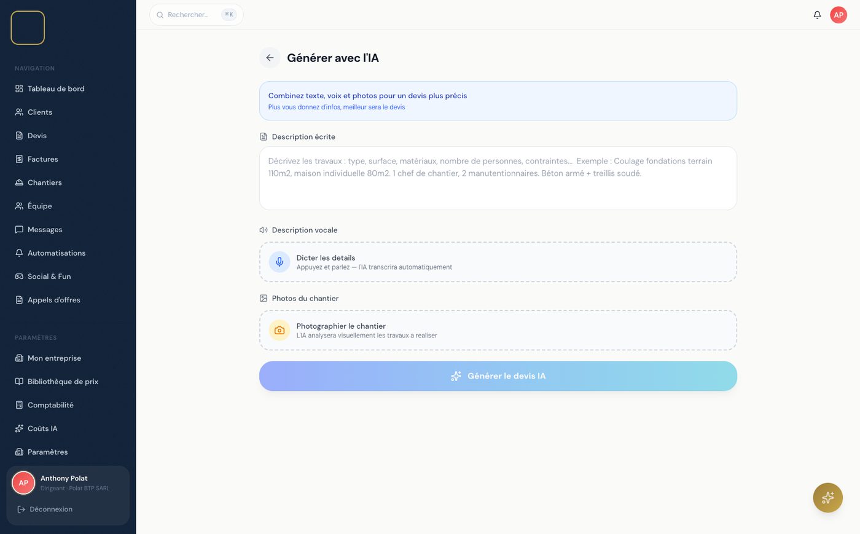Go back using the left arrow icon

pyautogui.click(x=270, y=58)
